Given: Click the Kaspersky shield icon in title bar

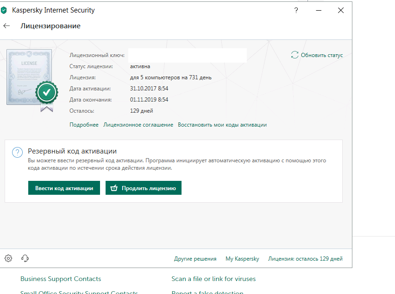Looking at the screenshot, I should 4,10.
